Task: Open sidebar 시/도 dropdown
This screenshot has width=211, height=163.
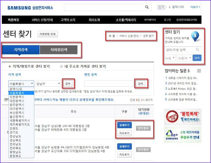Action: (170, 58)
